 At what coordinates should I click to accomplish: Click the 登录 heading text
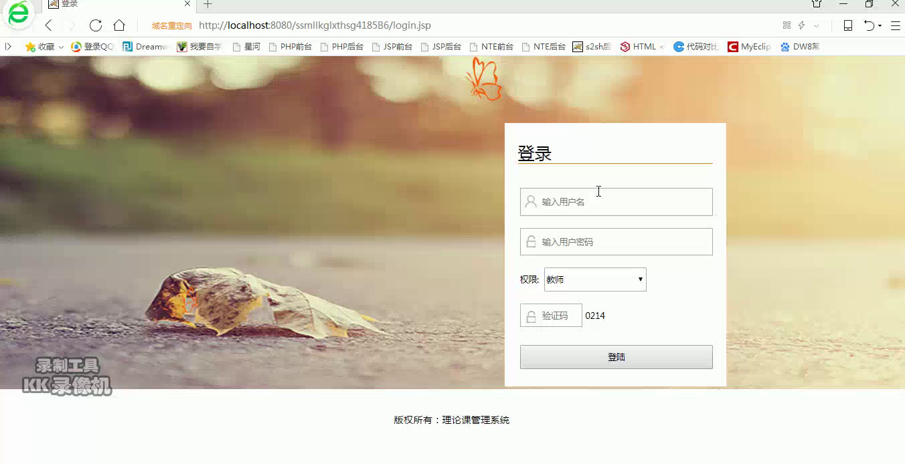[534, 153]
